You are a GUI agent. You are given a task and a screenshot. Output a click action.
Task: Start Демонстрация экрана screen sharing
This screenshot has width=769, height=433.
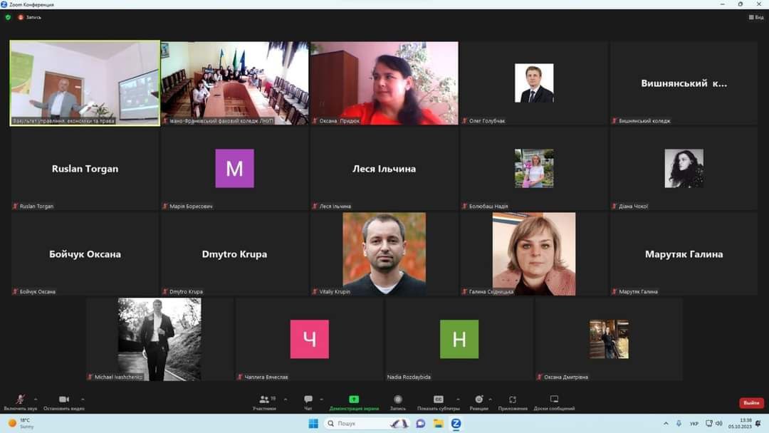pos(354,401)
